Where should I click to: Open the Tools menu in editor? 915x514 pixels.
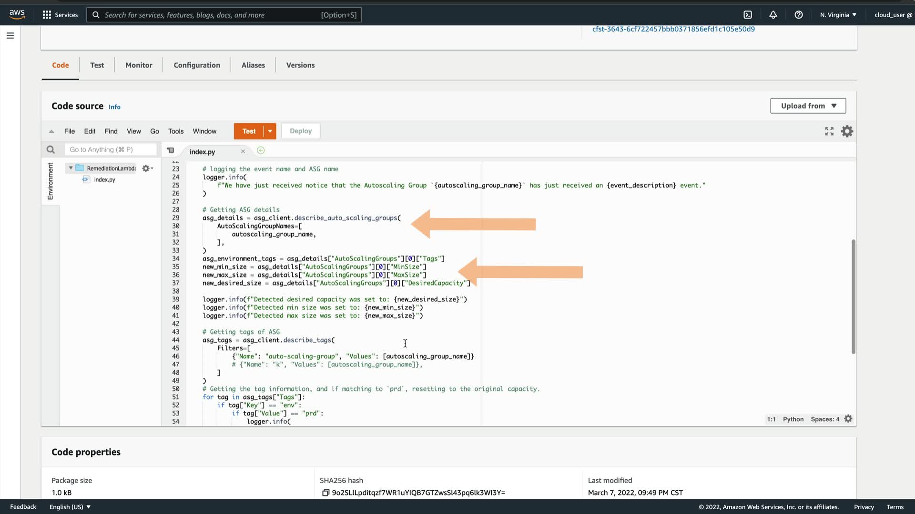[175, 131]
